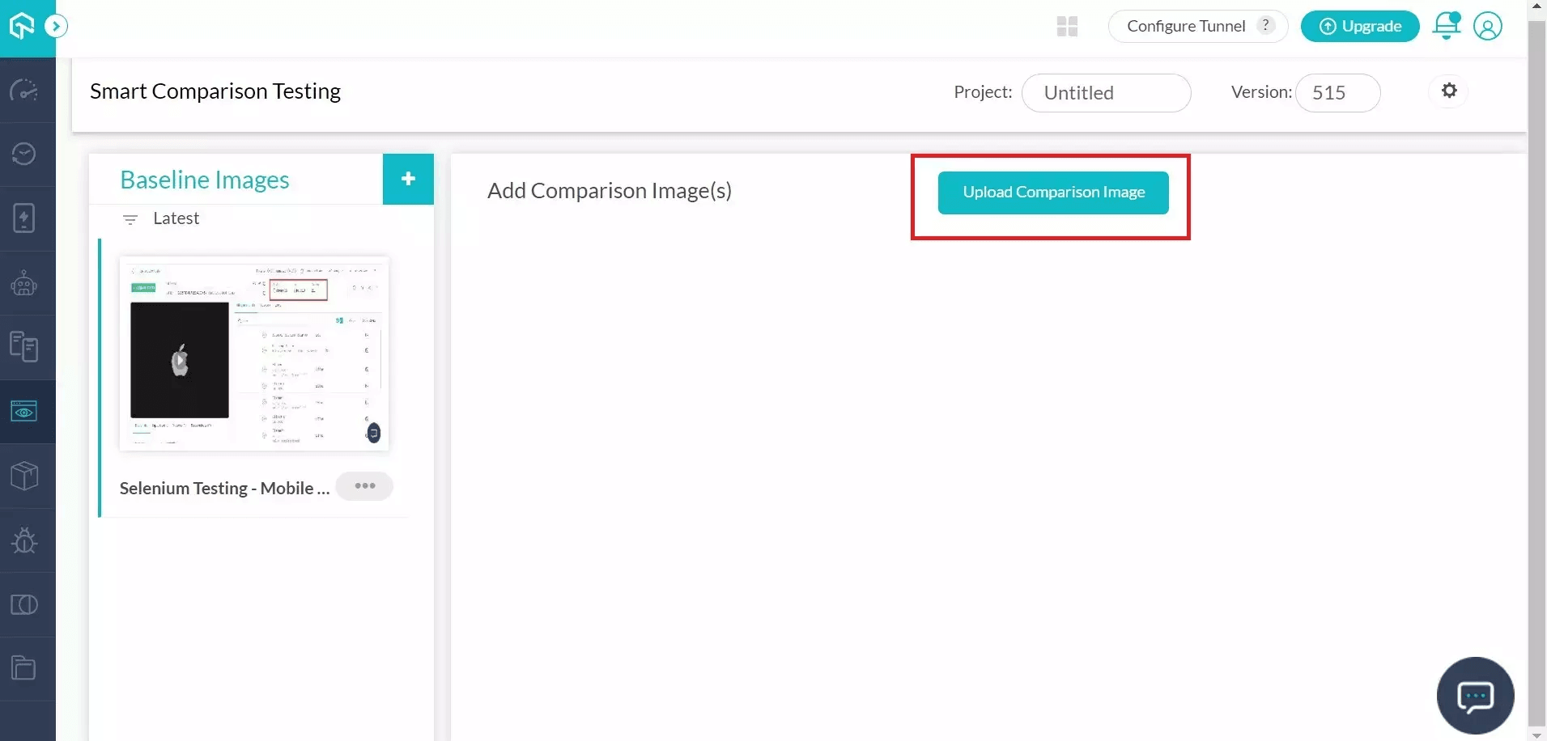This screenshot has width=1547, height=741.
Task: Expand more options on Selenium Testing baseline
Action: 363,486
